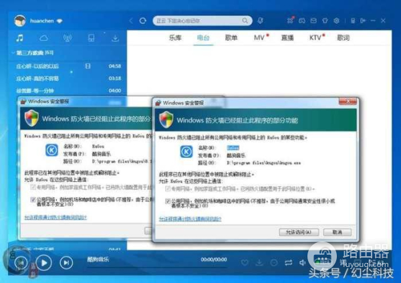This screenshot has width=401, height=283.
Task: Collapse the 第三方歌曲 playlist group
Action: [x=13, y=53]
